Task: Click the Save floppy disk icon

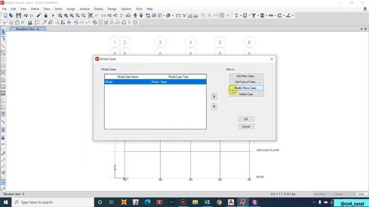Action: coord(18,16)
